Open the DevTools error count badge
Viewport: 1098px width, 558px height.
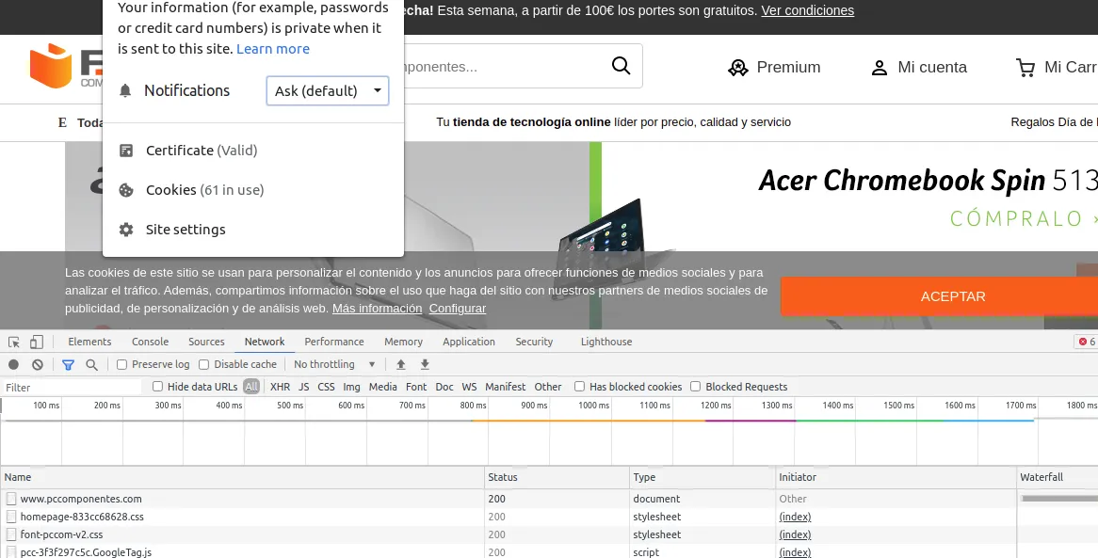[1087, 342]
